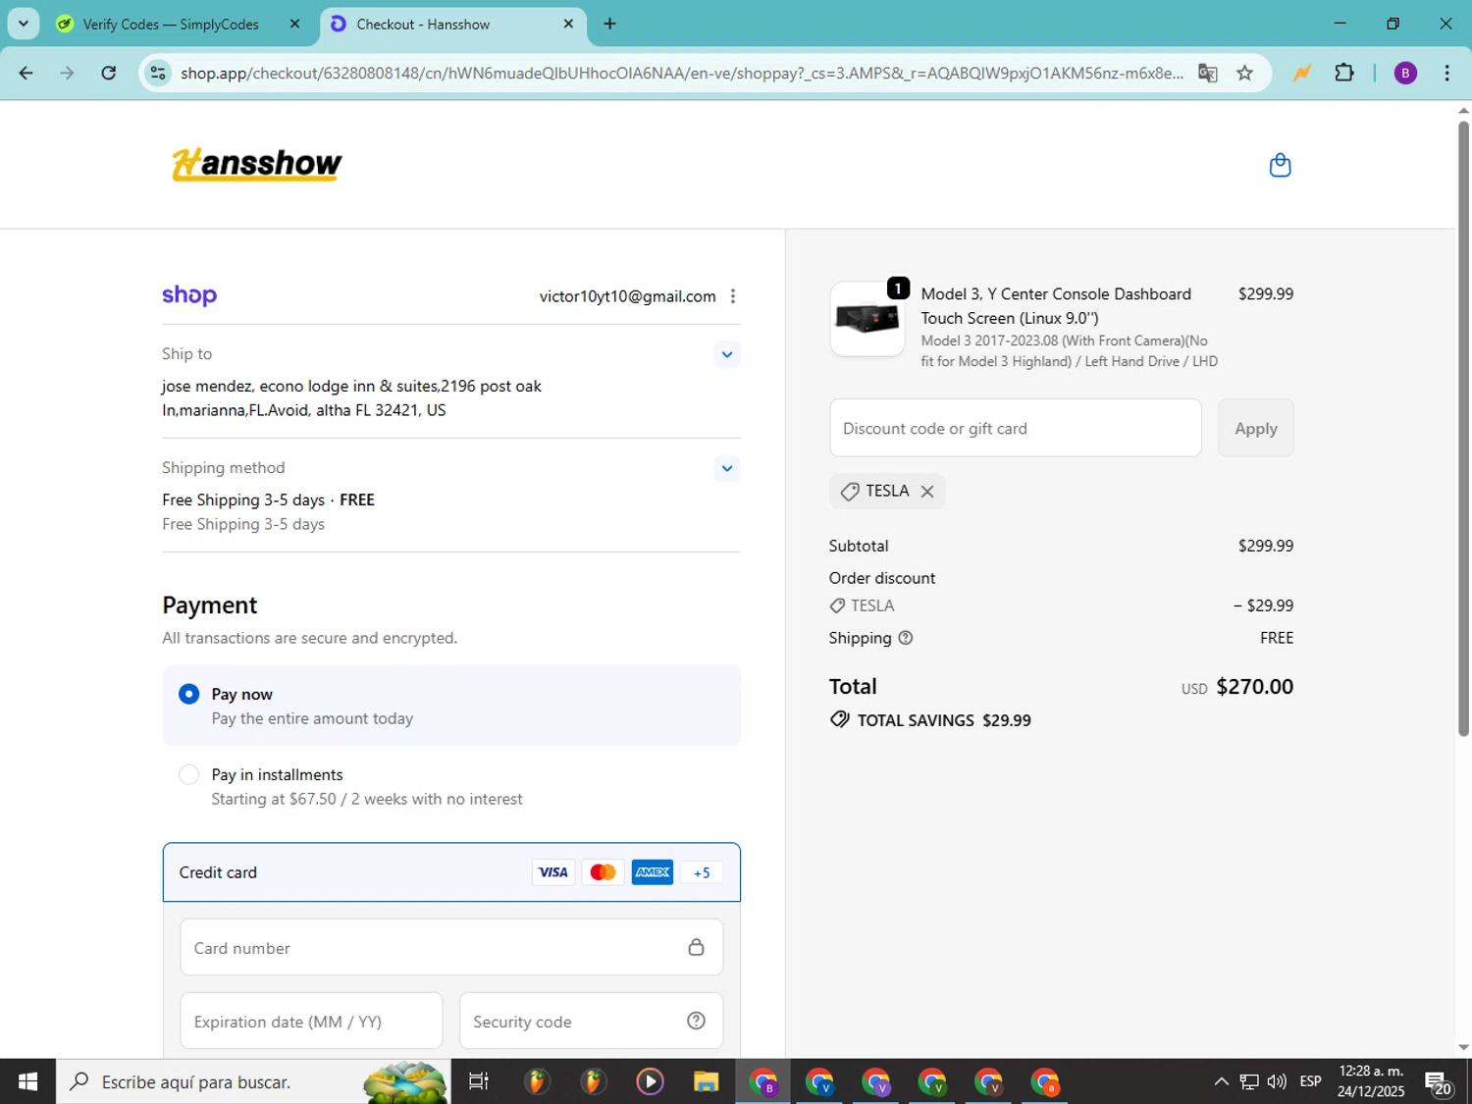This screenshot has height=1104, width=1472.
Task: Click the Visa card logo
Action: pyautogui.click(x=553, y=872)
